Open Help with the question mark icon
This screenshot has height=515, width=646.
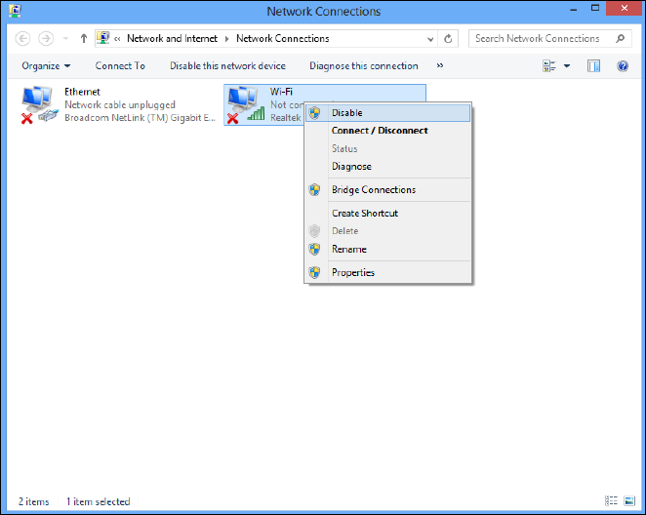(x=623, y=66)
